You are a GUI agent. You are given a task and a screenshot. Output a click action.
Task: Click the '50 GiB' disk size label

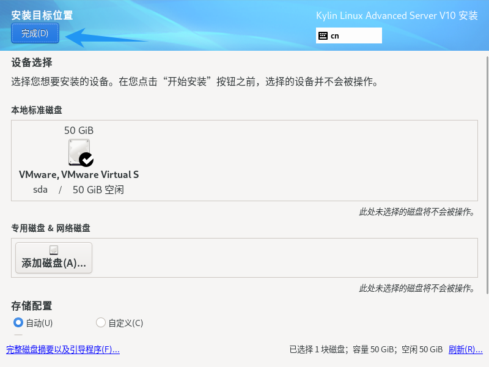click(79, 130)
